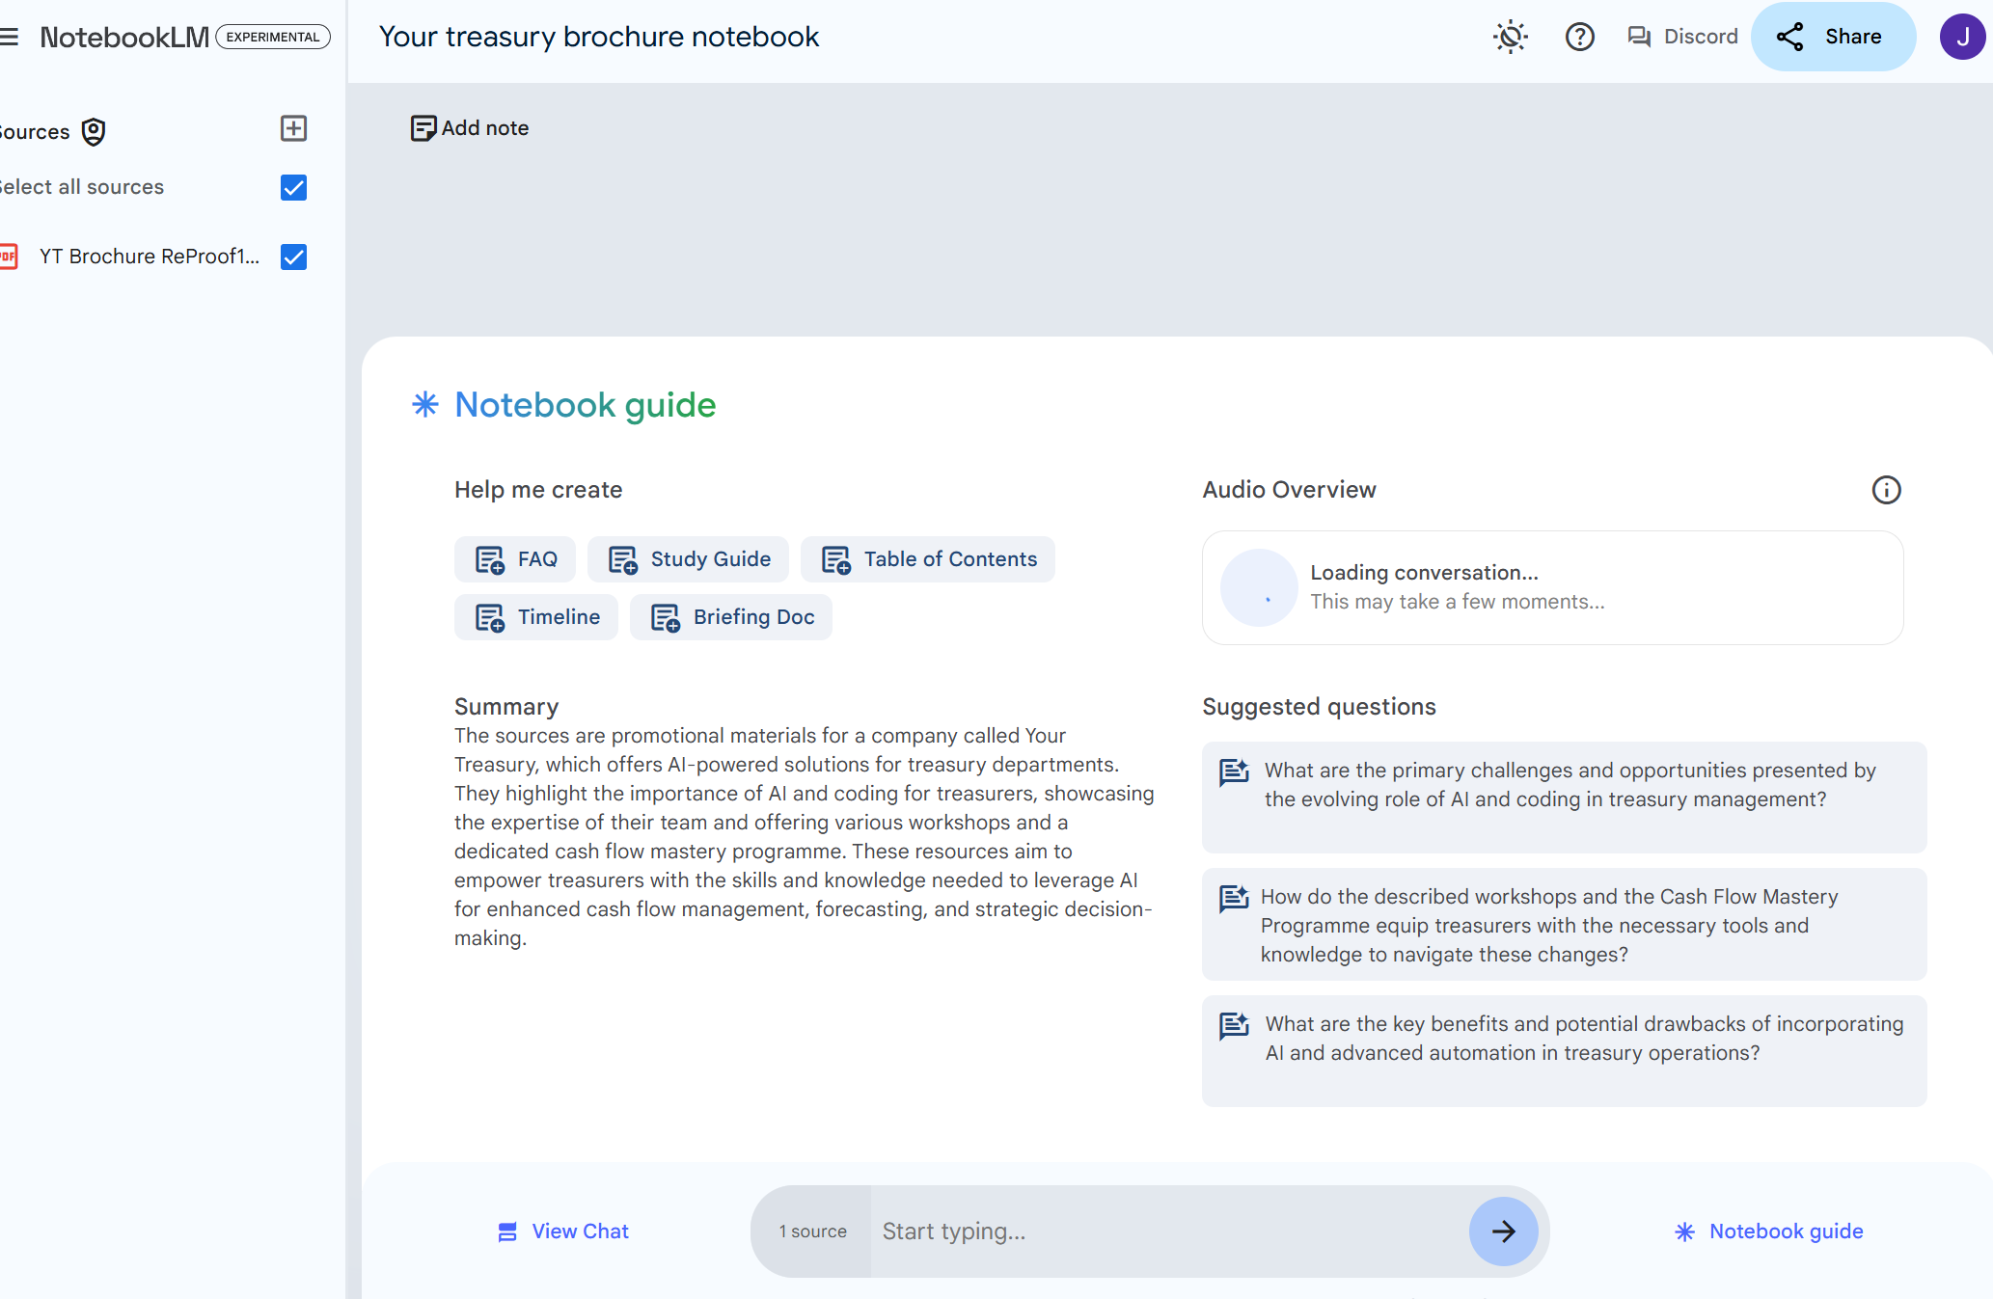This screenshot has height=1299, width=1993.
Task: Expand the Notebook guide panel
Action: pos(1767,1231)
